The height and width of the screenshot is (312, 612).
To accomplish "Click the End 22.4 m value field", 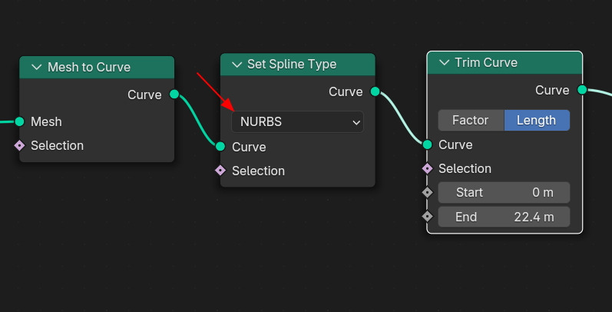I will (504, 217).
